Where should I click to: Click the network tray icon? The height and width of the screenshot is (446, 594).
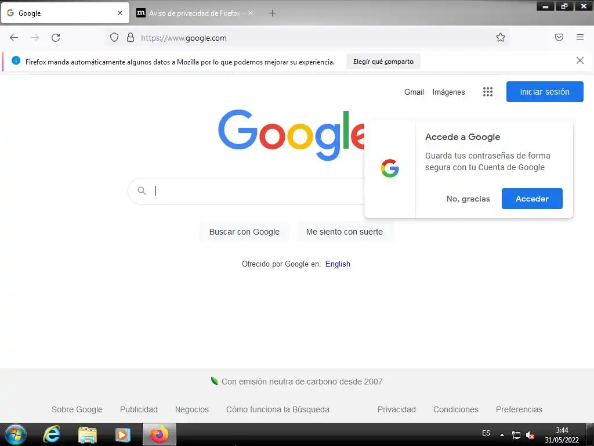pyautogui.click(x=516, y=435)
